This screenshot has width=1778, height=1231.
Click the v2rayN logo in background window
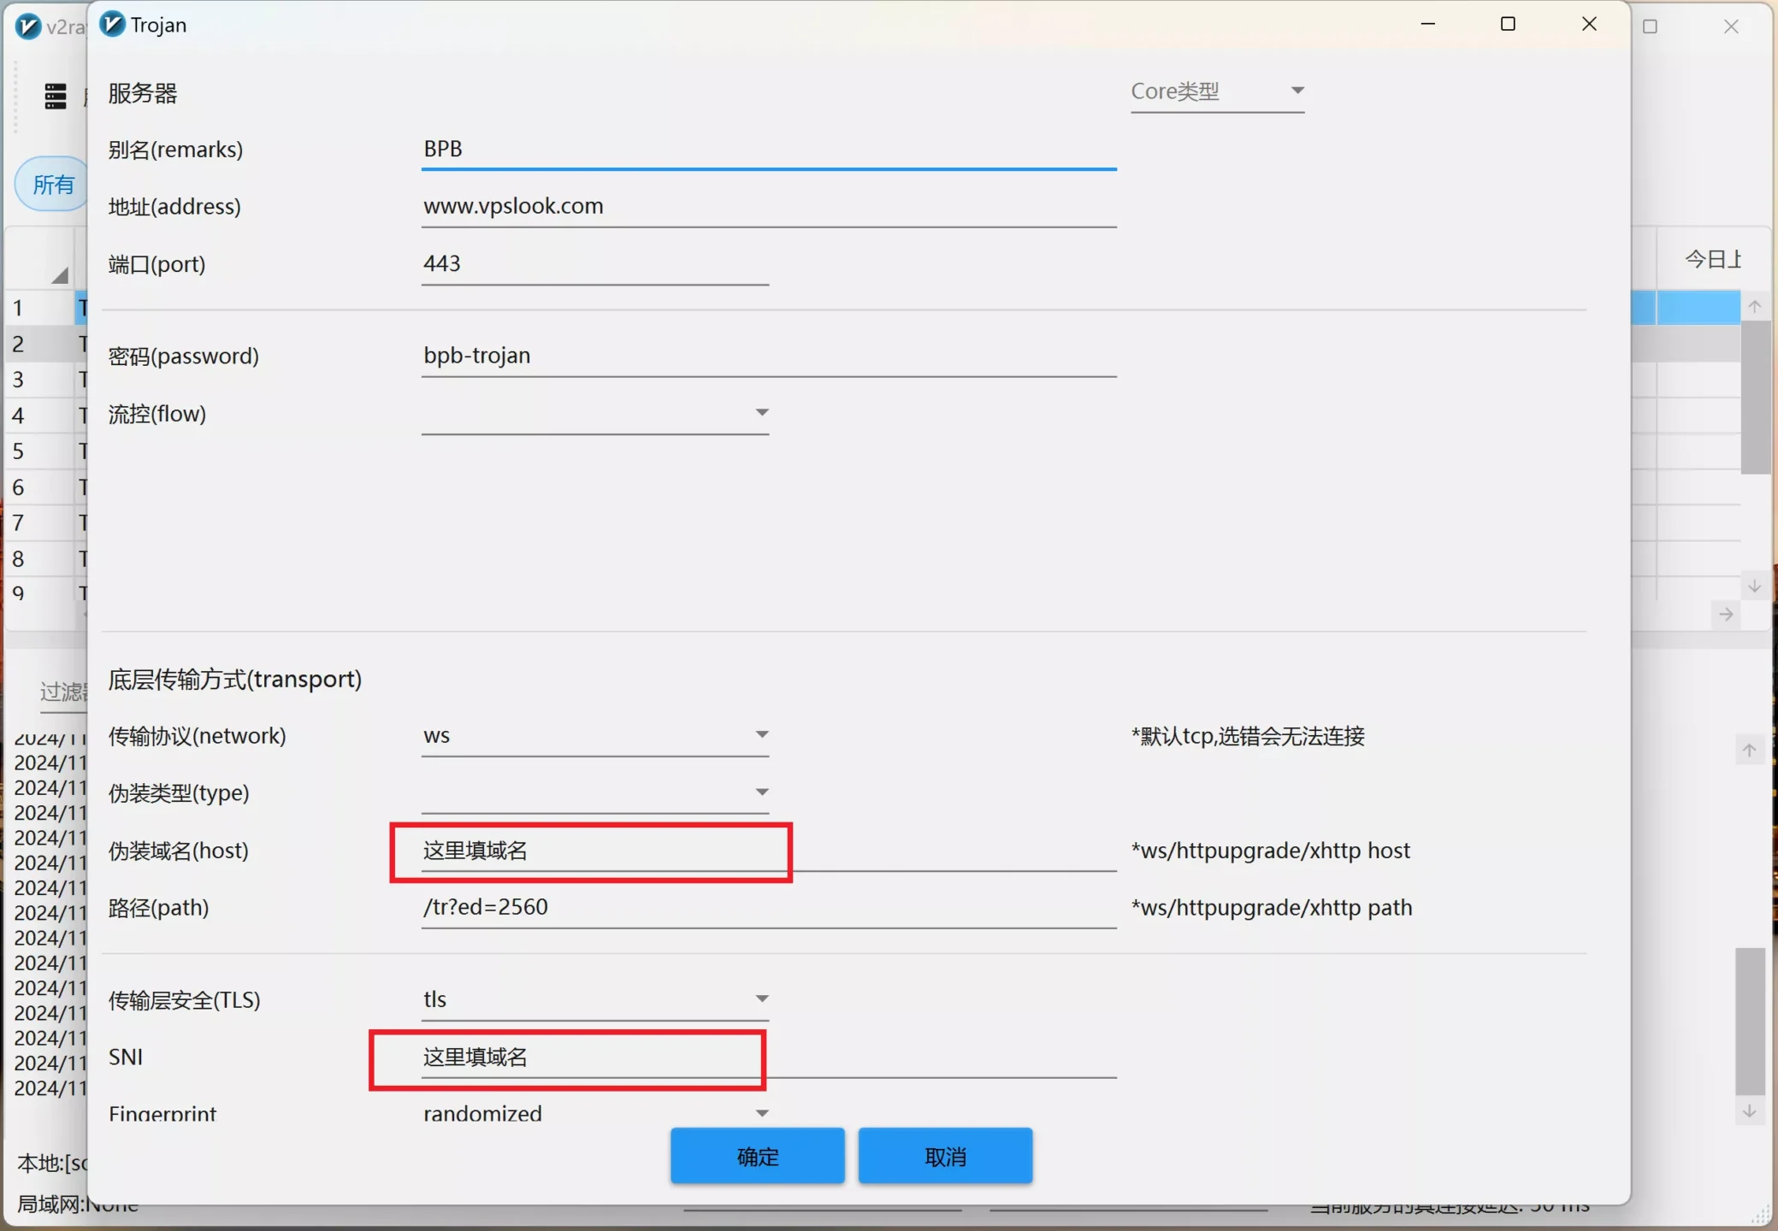[28, 27]
